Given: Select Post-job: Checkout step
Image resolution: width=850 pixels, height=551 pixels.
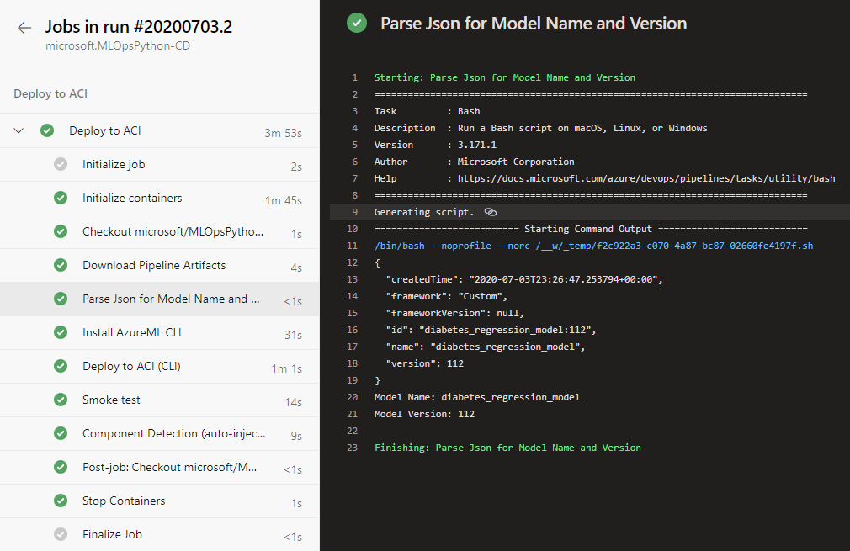Looking at the screenshot, I should tap(173, 467).
